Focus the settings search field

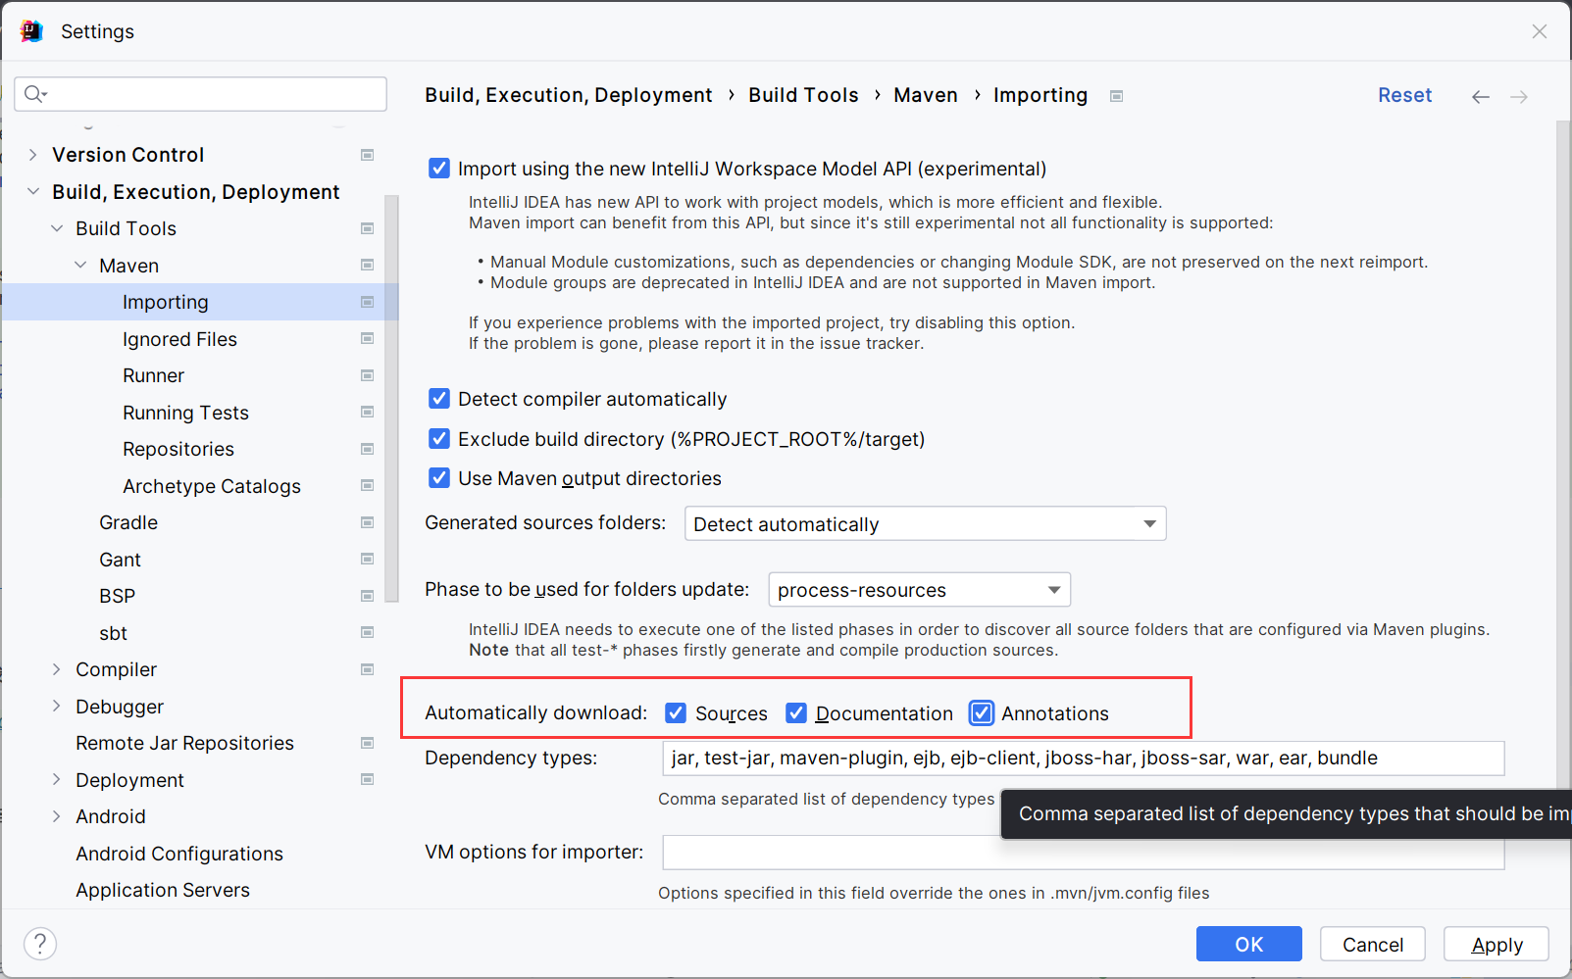[x=201, y=94]
